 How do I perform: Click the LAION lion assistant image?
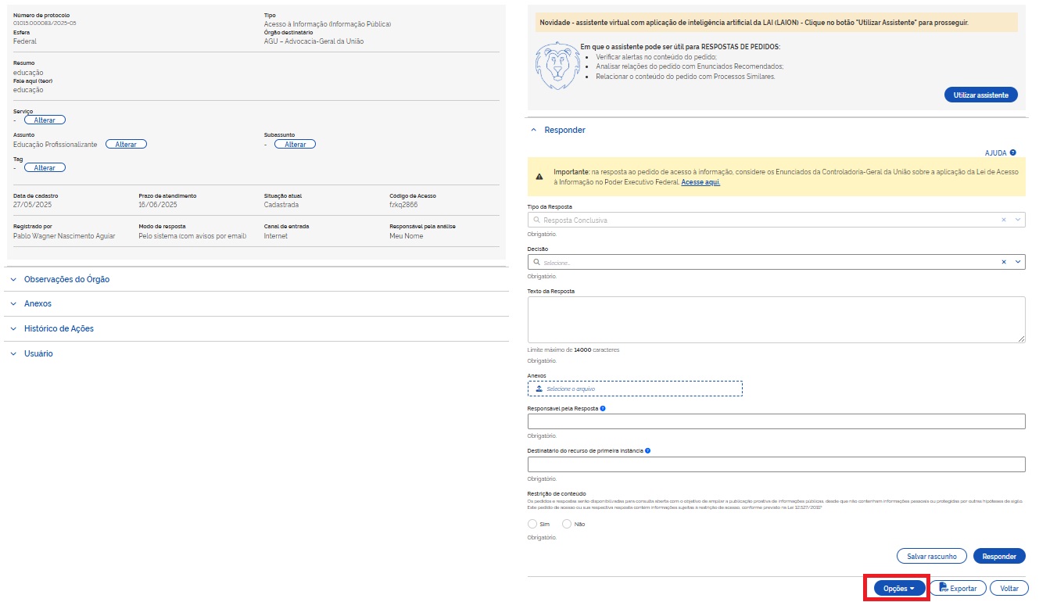point(555,66)
